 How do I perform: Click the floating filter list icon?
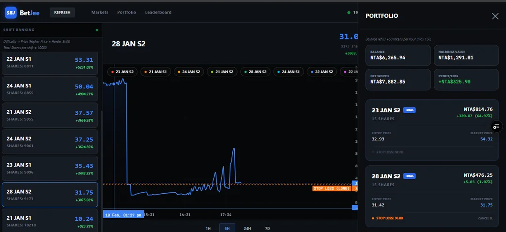tap(496, 127)
